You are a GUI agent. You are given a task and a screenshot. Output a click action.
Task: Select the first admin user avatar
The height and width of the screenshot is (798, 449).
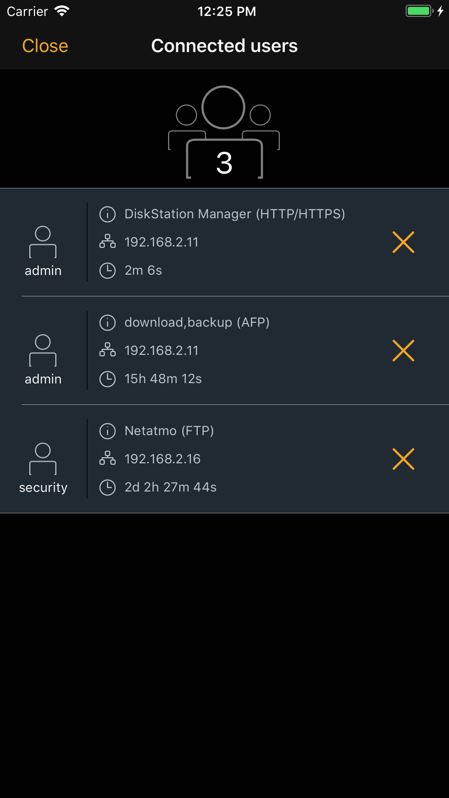point(43,242)
